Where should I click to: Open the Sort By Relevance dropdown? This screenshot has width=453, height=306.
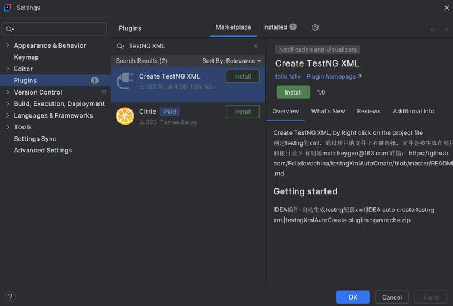[x=231, y=61]
